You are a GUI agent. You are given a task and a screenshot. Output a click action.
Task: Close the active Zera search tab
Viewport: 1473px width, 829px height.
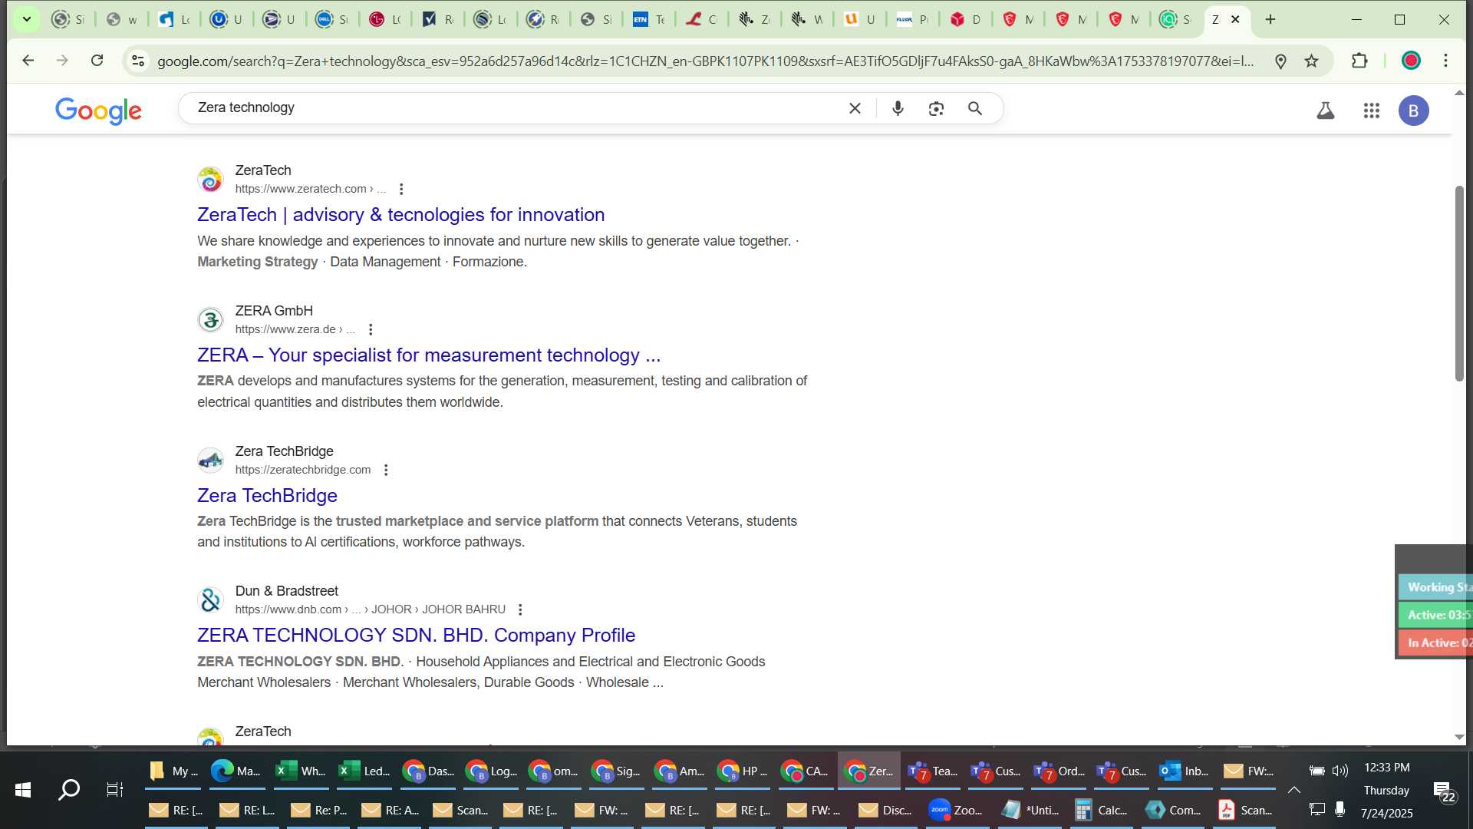tap(1235, 19)
